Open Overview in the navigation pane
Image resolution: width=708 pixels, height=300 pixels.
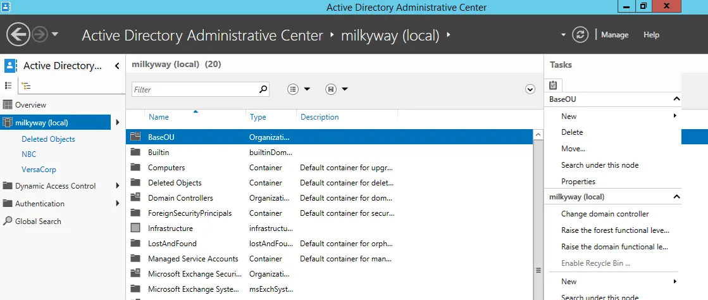coord(31,105)
